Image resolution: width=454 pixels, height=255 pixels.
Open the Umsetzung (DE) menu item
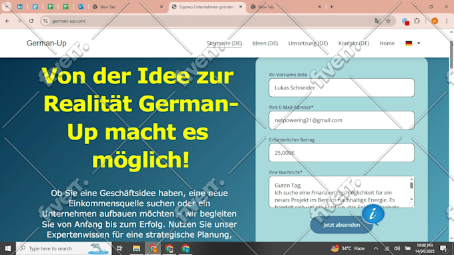[x=308, y=43]
